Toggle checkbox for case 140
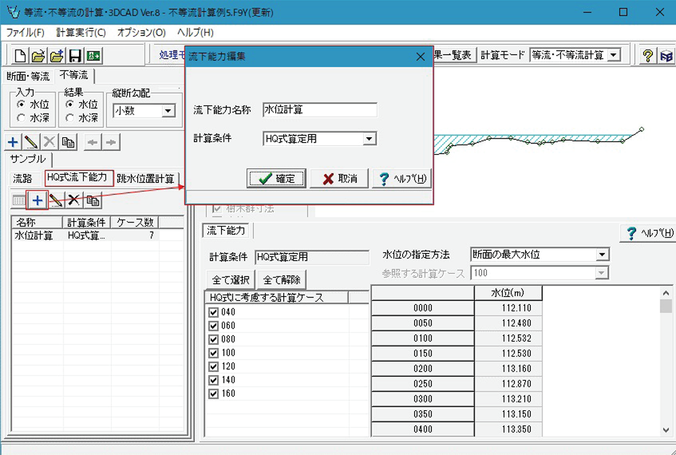This screenshot has height=455, width=676. [214, 380]
